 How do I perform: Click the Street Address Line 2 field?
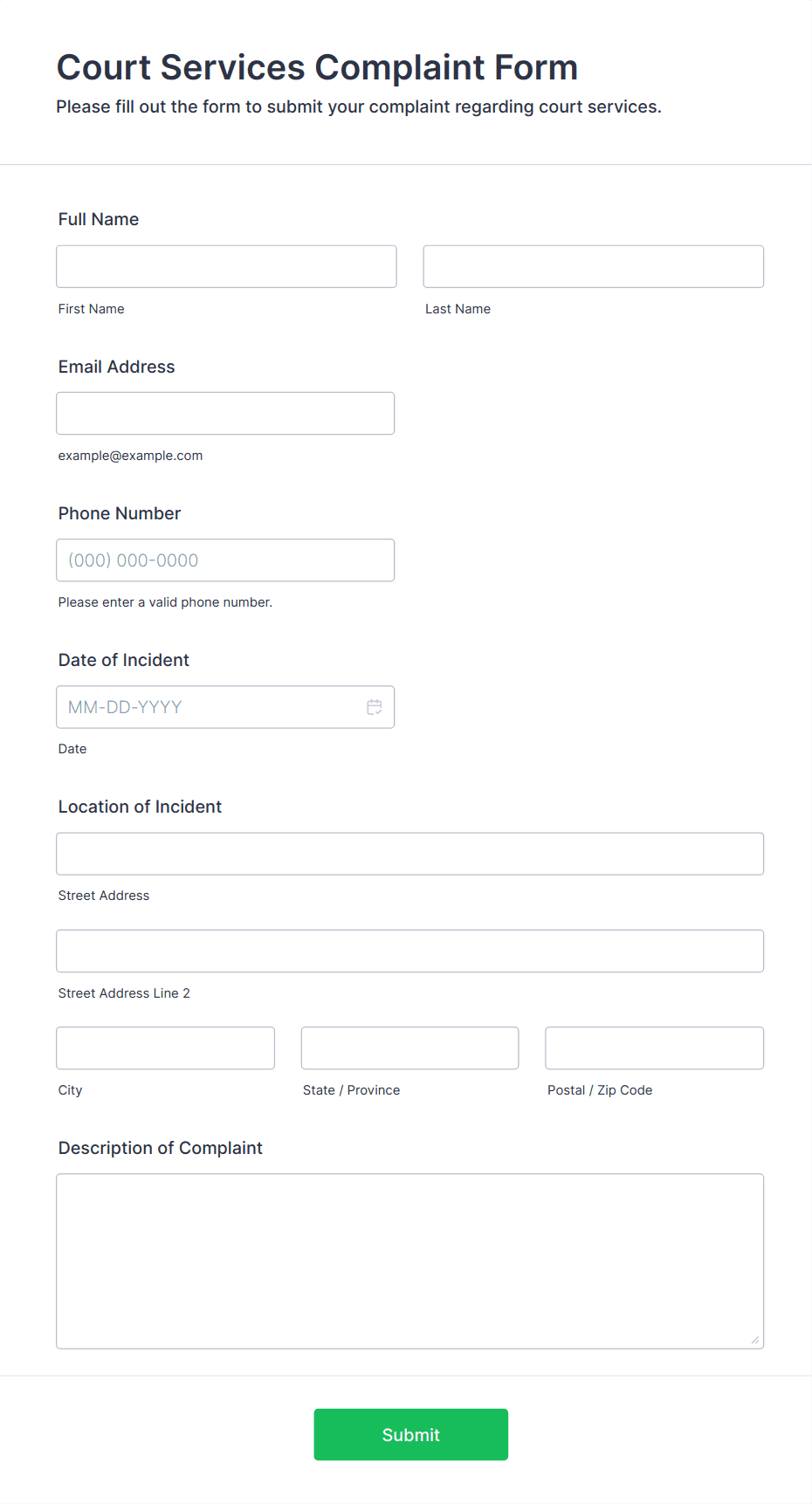point(410,951)
